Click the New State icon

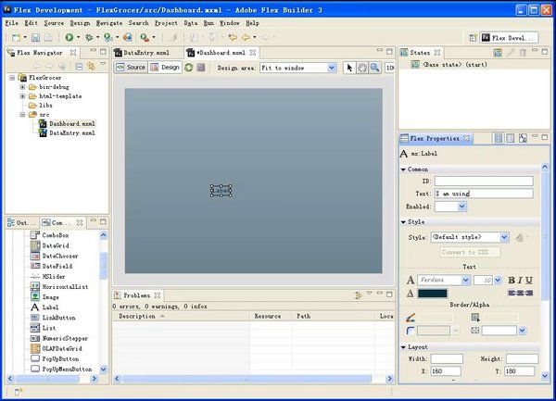(498, 53)
